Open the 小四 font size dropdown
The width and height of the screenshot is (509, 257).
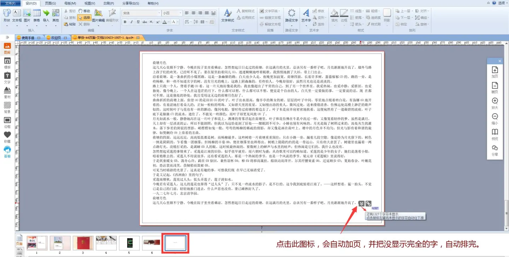[172, 13]
